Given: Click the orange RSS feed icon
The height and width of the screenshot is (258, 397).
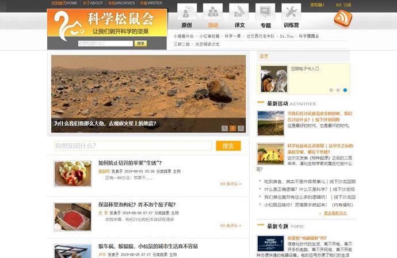Looking at the screenshot, I should pos(343,19).
